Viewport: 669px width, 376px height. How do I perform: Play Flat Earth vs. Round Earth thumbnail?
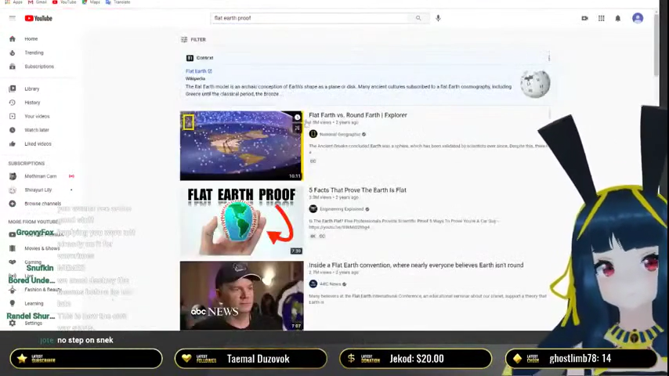point(241,146)
